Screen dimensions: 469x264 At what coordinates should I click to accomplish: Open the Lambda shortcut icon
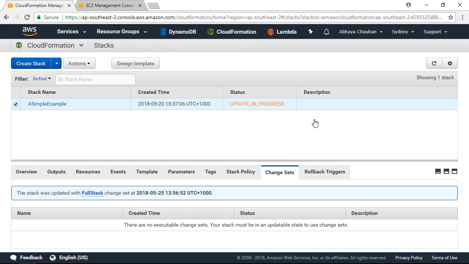[x=270, y=32]
